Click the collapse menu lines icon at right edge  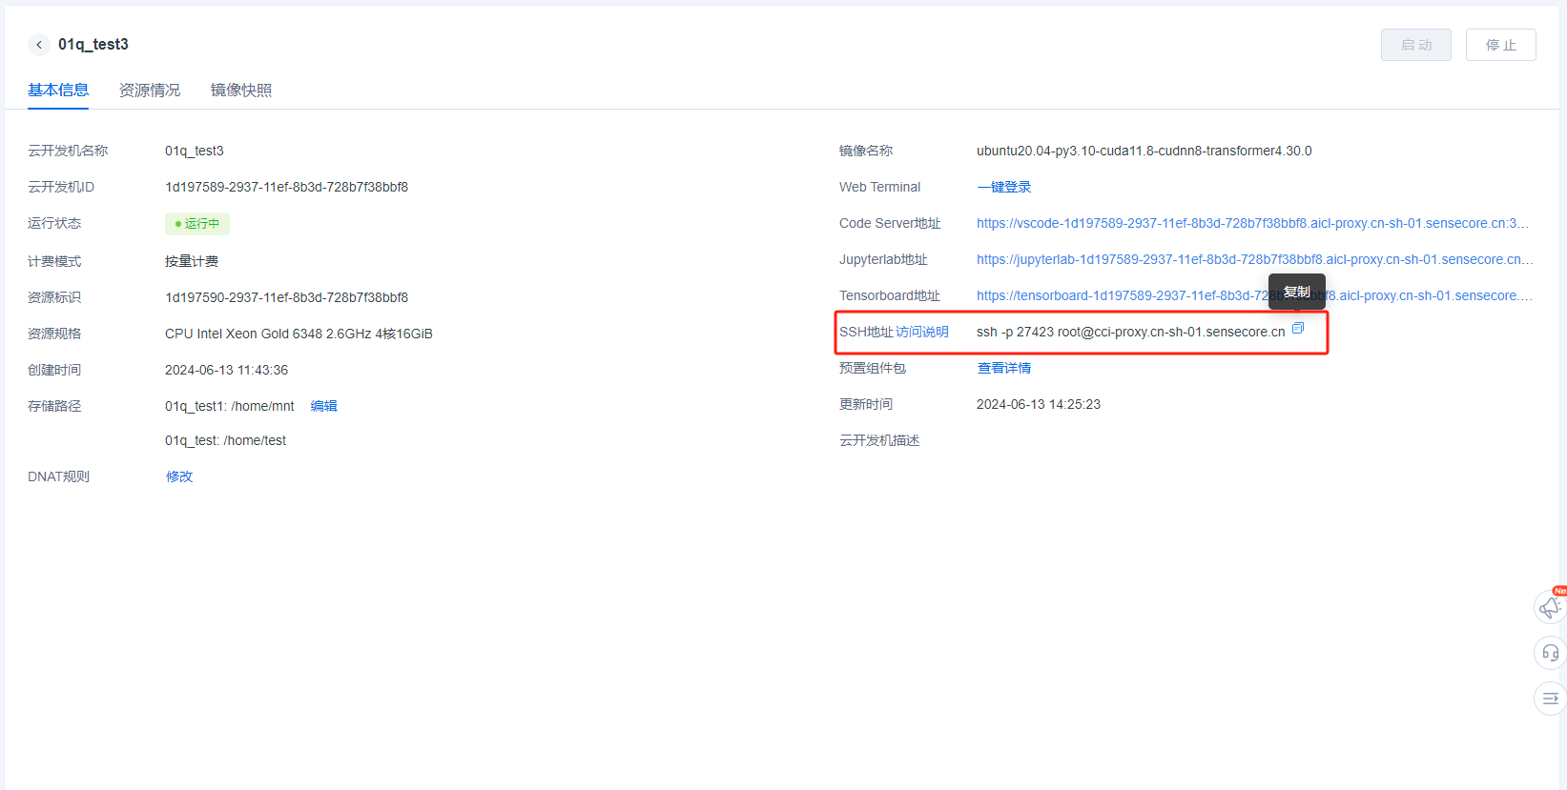[x=1550, y=699]
